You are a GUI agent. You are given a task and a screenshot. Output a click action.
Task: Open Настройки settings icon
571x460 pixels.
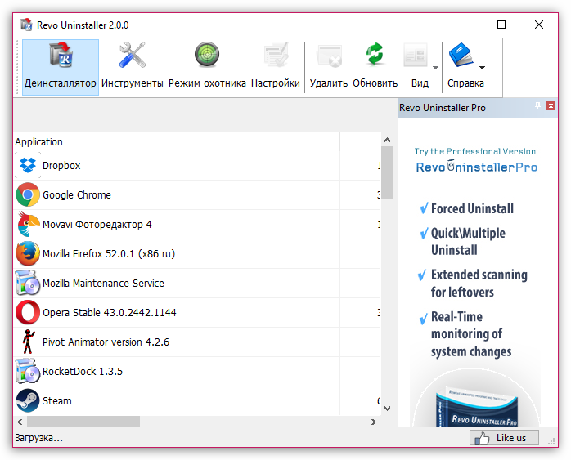(276, 66)
